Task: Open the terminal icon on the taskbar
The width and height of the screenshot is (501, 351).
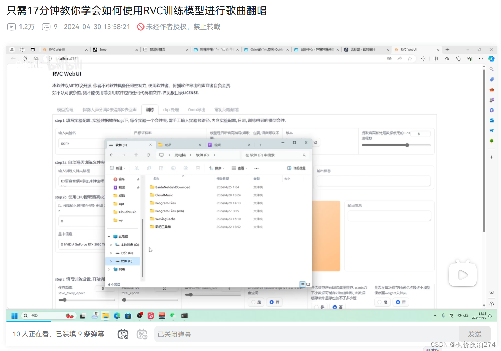Action: point(184,316)
